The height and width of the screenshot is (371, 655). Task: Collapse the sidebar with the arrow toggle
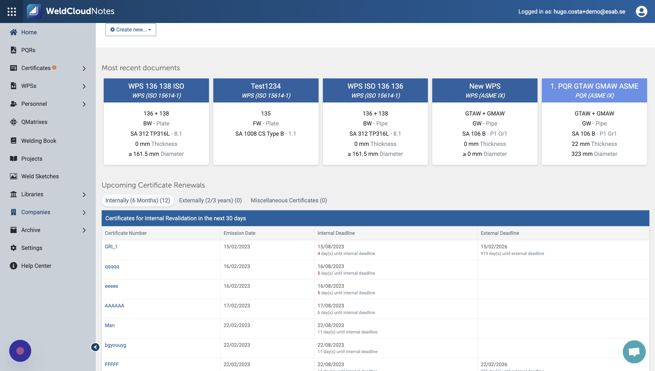pyautogui.click(x=95, y=347)
